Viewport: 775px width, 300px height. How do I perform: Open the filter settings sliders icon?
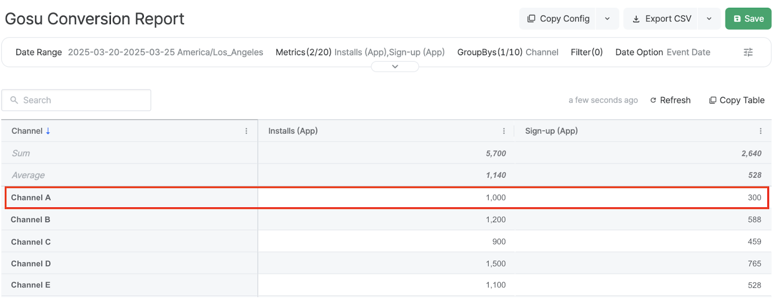(748, 52)
